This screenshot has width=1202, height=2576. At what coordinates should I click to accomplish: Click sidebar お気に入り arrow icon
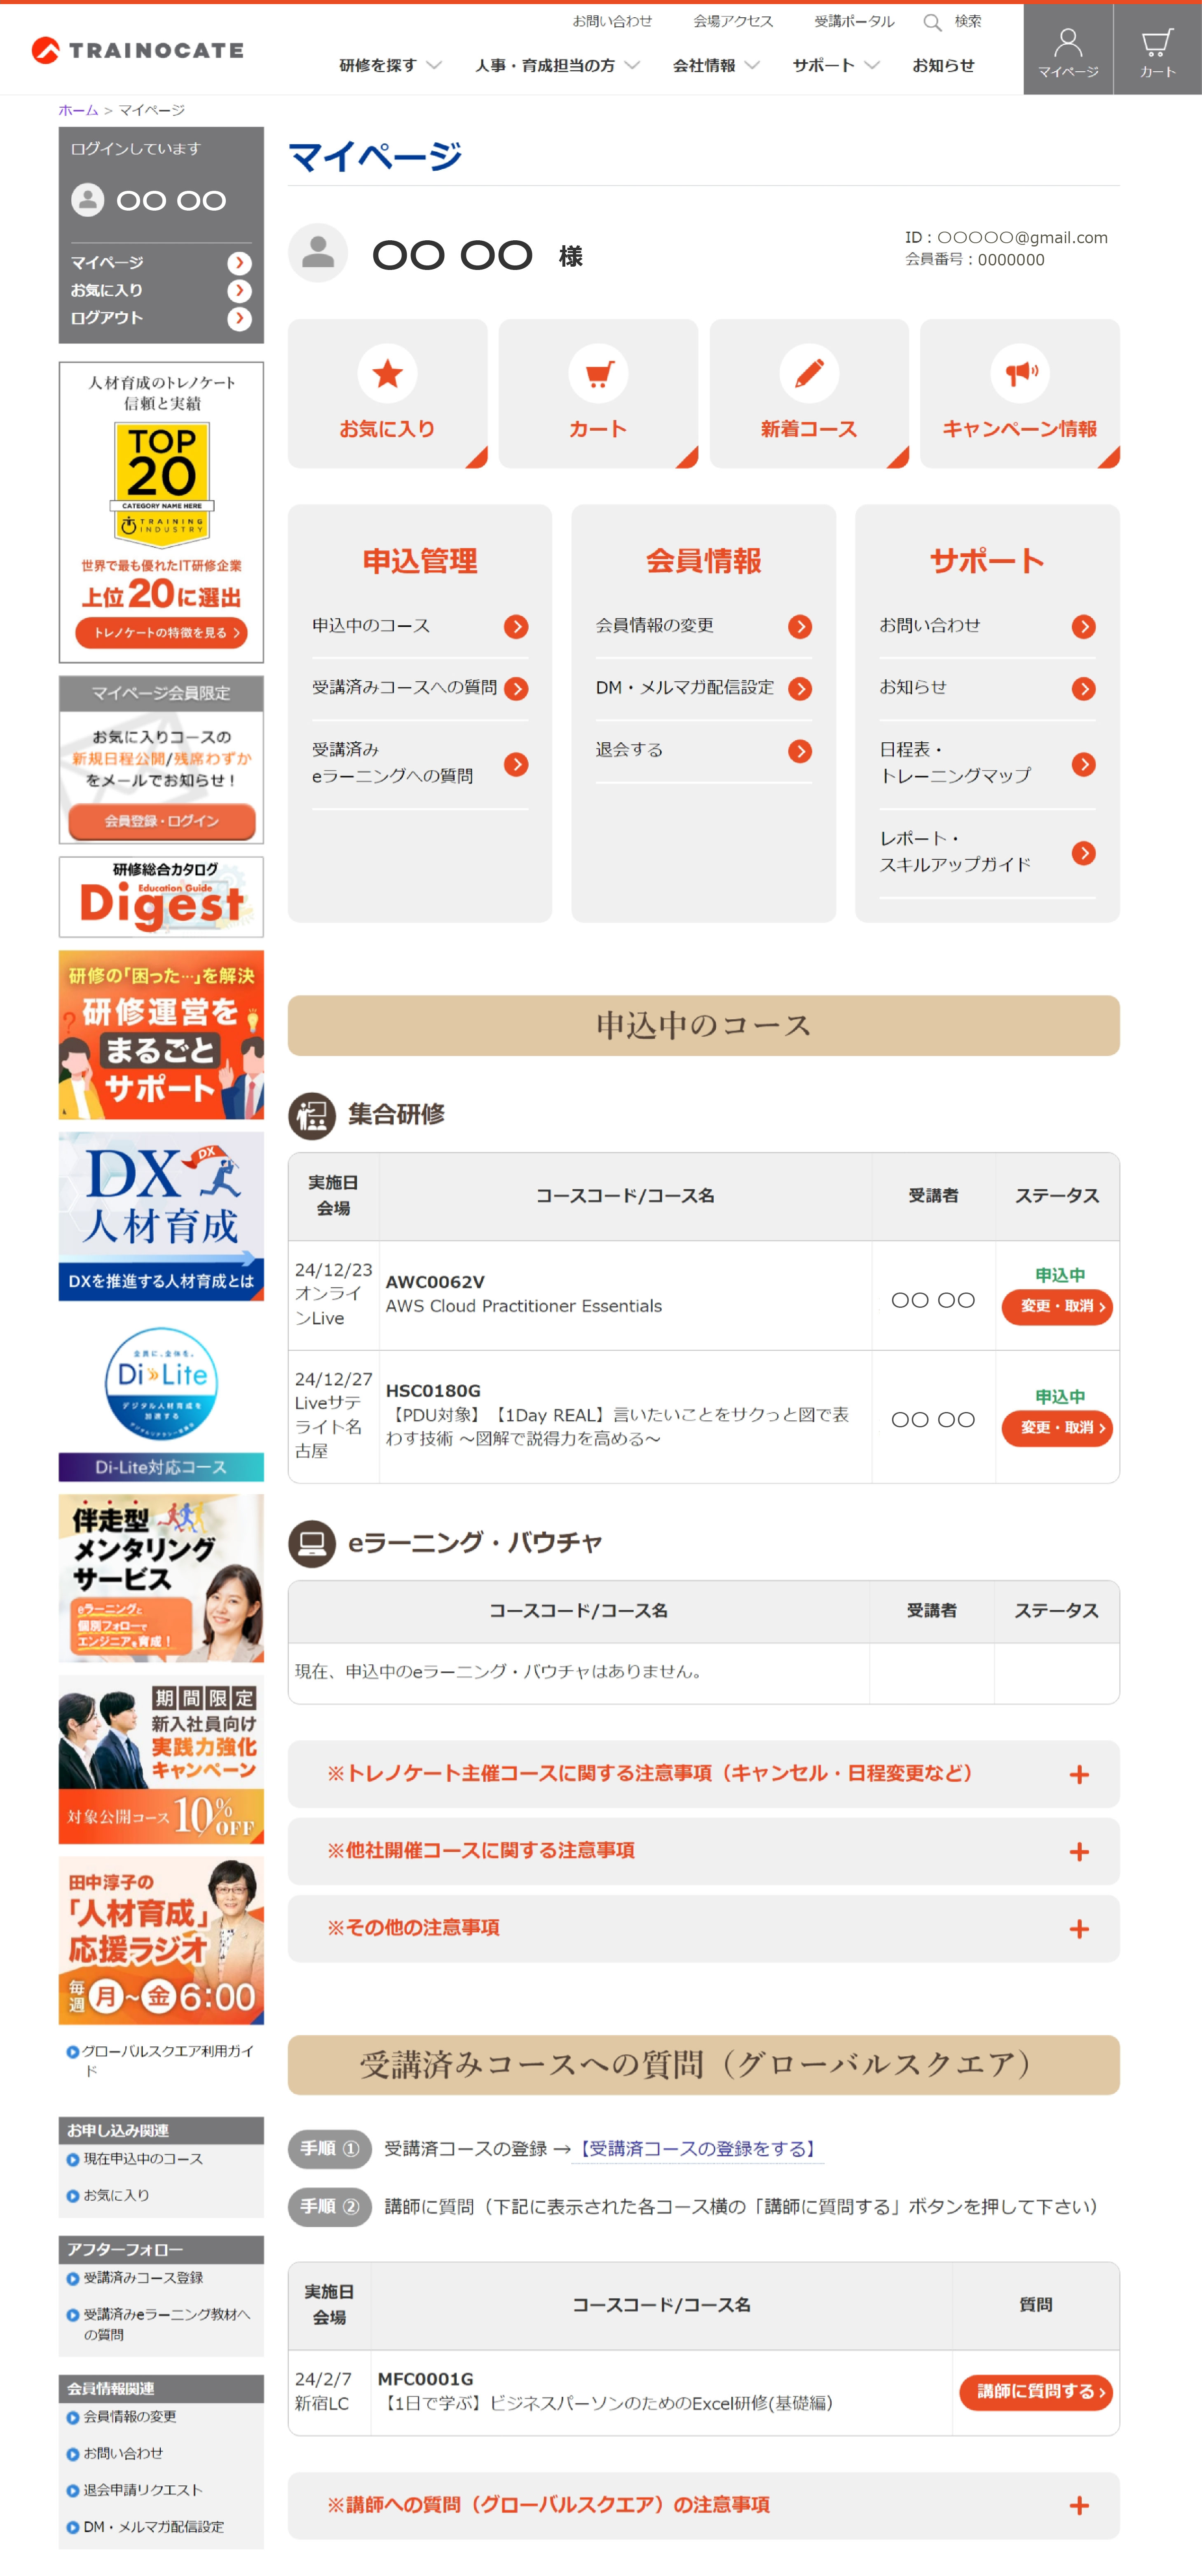(239, 291)
